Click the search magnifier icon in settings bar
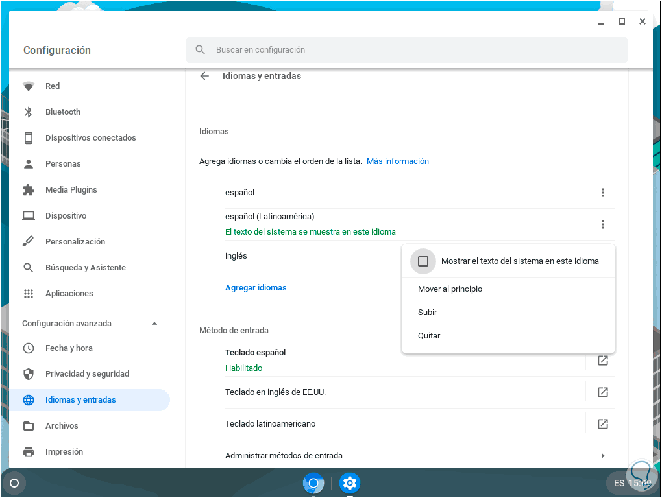 [x=200, y=50]
